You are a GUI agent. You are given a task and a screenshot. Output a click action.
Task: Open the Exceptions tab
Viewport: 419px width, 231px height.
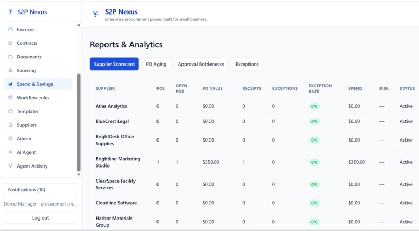point(247,64)
